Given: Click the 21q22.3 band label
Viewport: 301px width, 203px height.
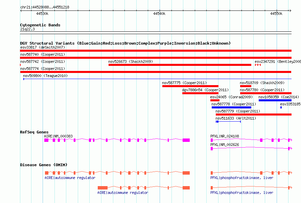Looking at the screenshot, I should (27, 29).
